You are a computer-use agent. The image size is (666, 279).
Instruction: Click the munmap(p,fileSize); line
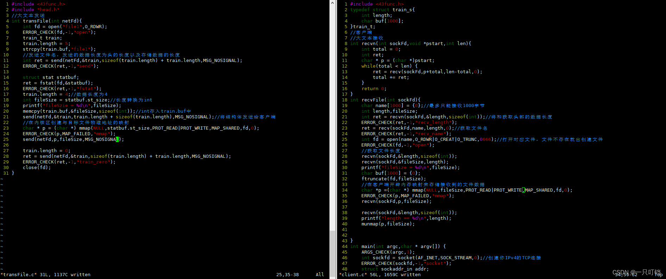(388, 224)
